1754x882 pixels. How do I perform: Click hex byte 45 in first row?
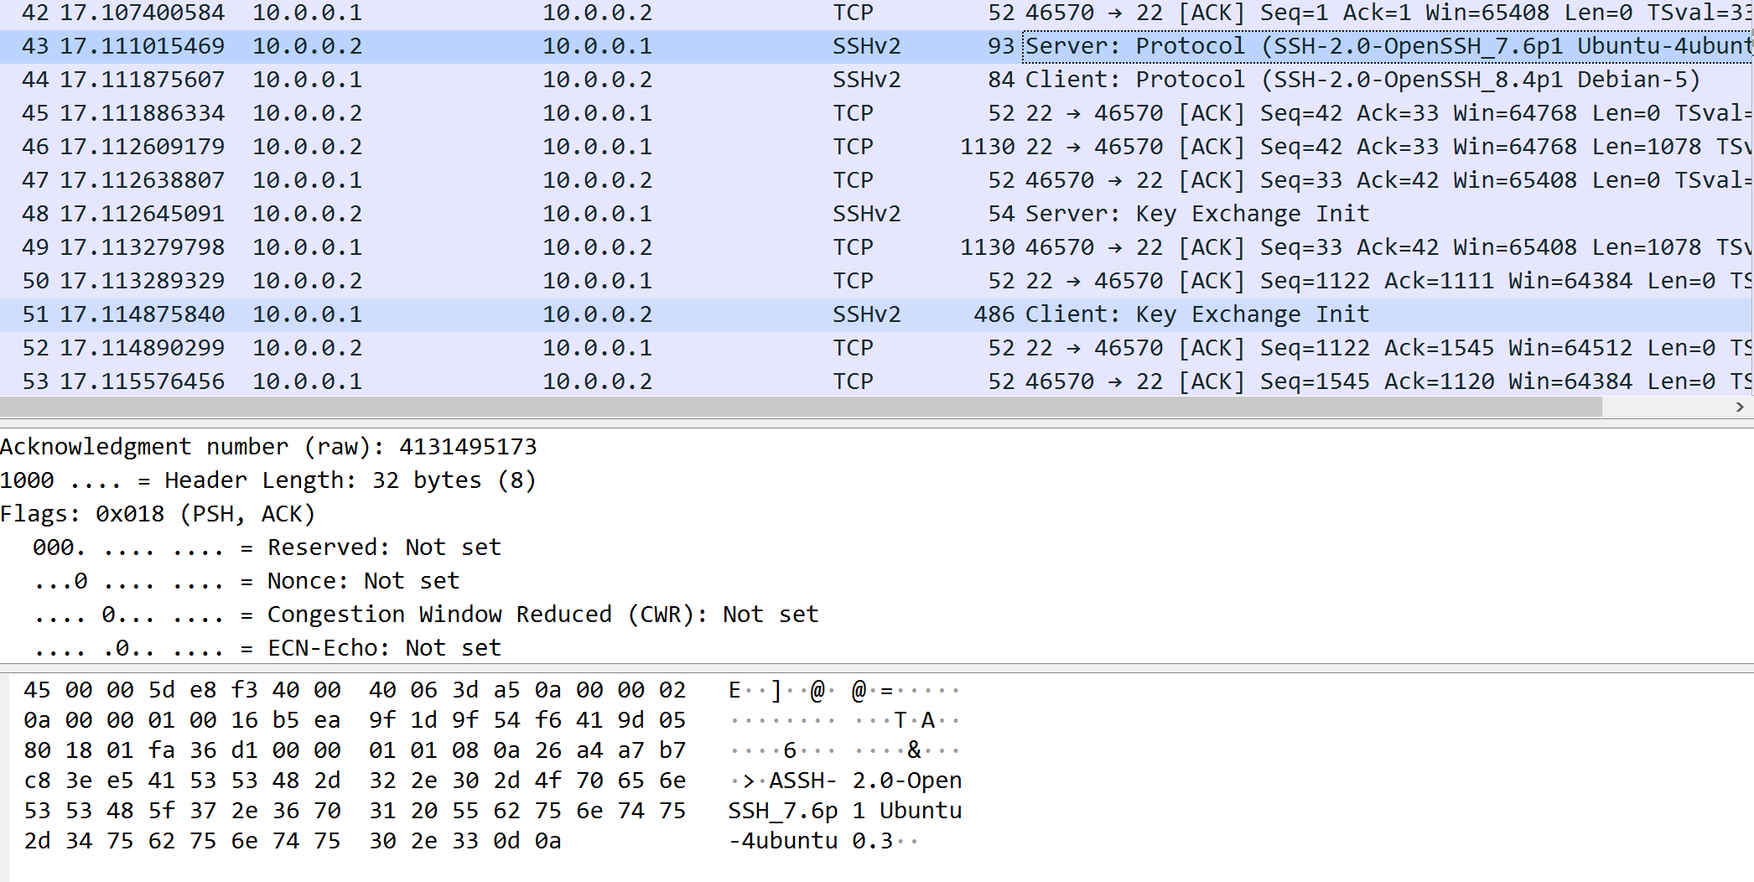pyautogui.click(x=37, y=690)
